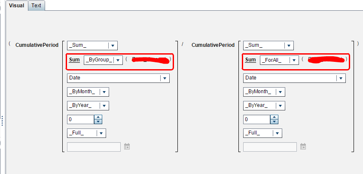Click the left edge panel drag handle
363x174 pixels.
(x=2, y=121)
